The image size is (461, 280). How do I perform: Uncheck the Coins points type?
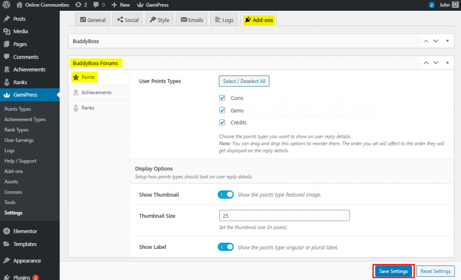coord(222,98)
